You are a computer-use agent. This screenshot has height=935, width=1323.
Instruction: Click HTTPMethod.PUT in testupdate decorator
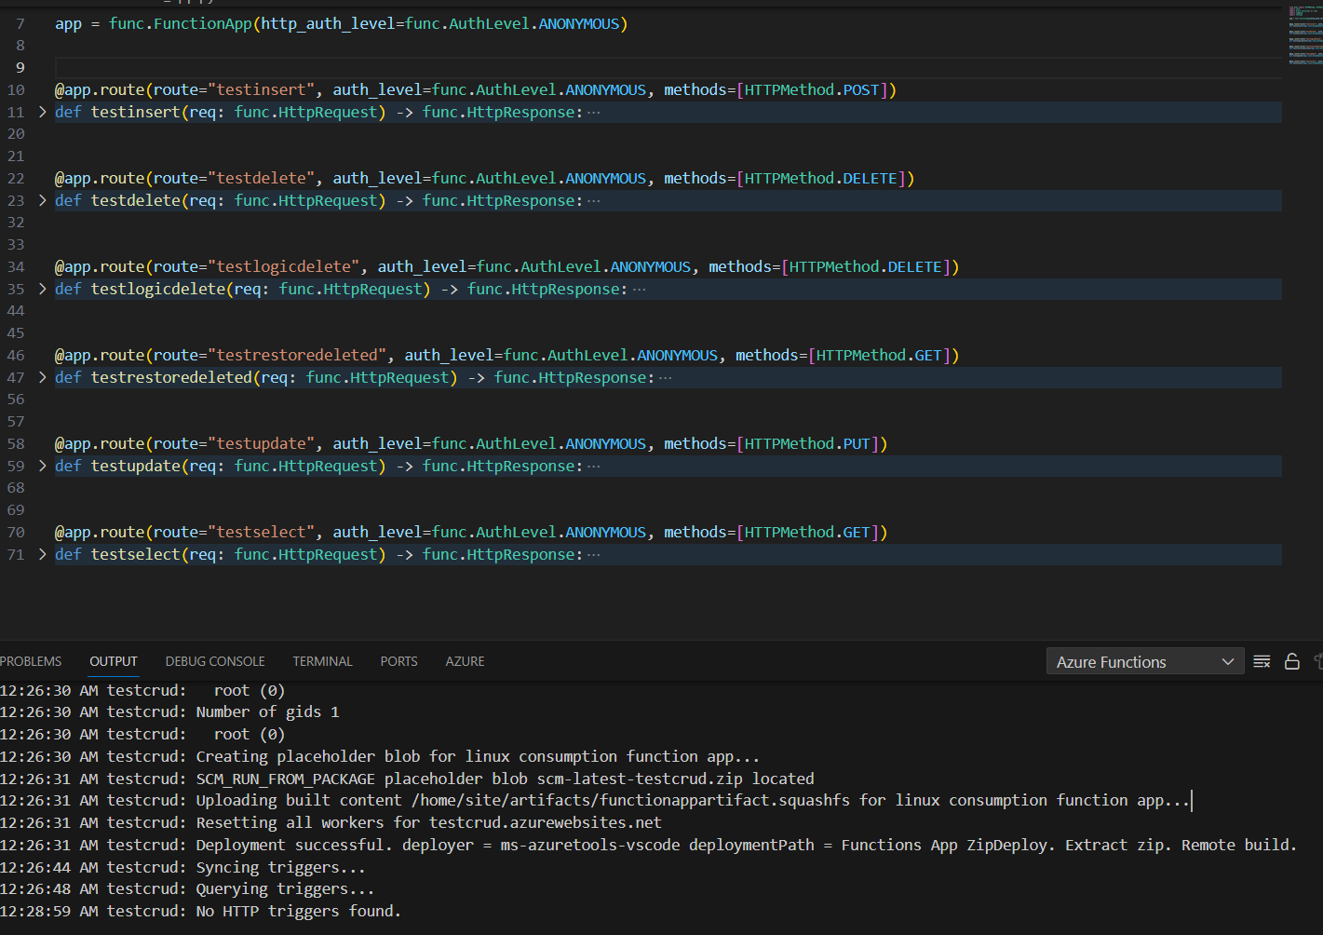click(807, 443)
